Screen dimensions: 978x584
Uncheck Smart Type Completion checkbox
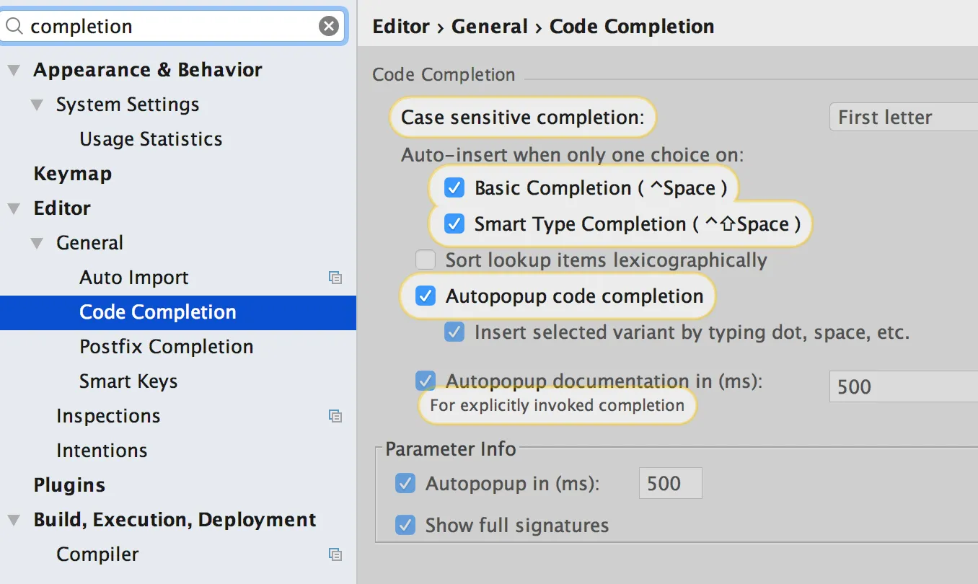454,224
